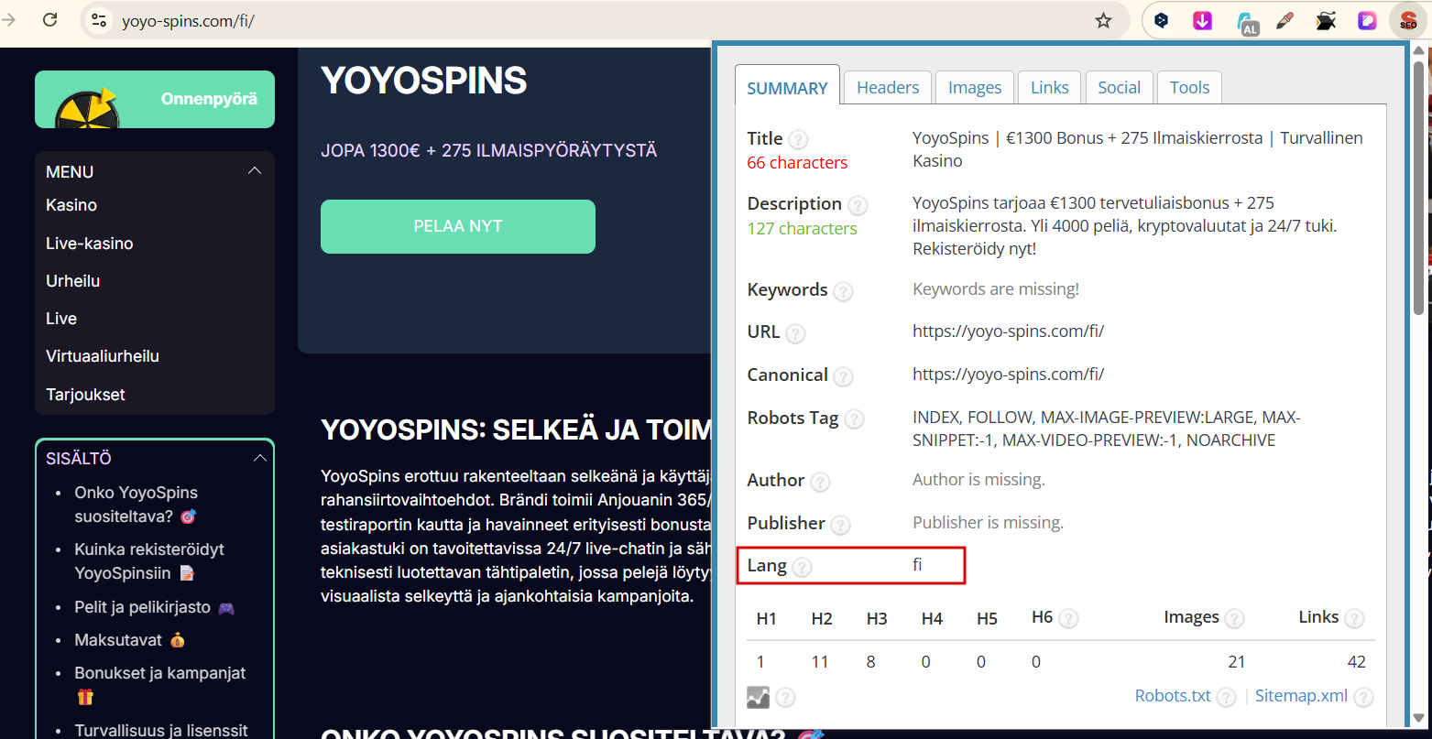Screen dimensions: 1432x739
Task: Open Virtuaaliurheilu menu item
Action: click(x=103, y=356)
